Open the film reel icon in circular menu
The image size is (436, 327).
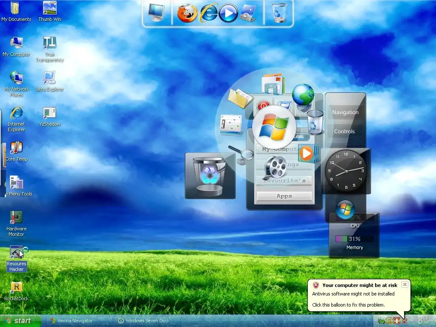click(x=275, y=167)
